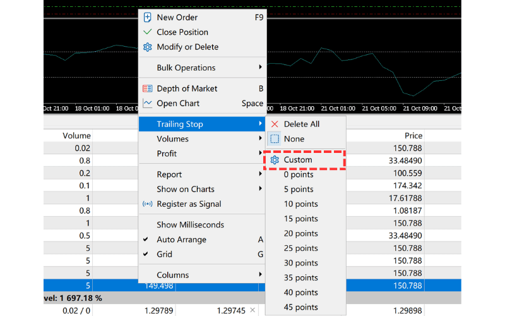Click the Custom trailing stop gear icon

point(275,160)
